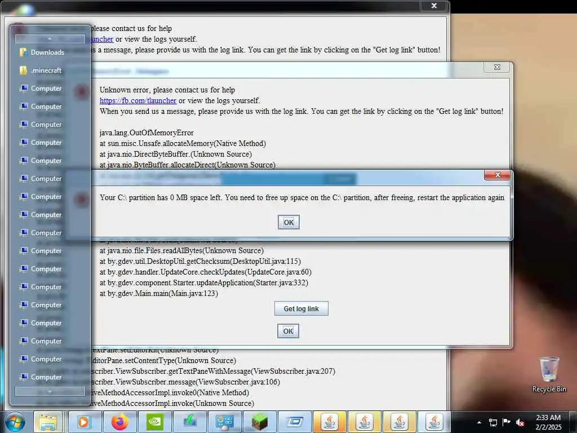577x433 pixels.
Task: Select the Recycle Bin desktop icon
Action: click(549, 374)
